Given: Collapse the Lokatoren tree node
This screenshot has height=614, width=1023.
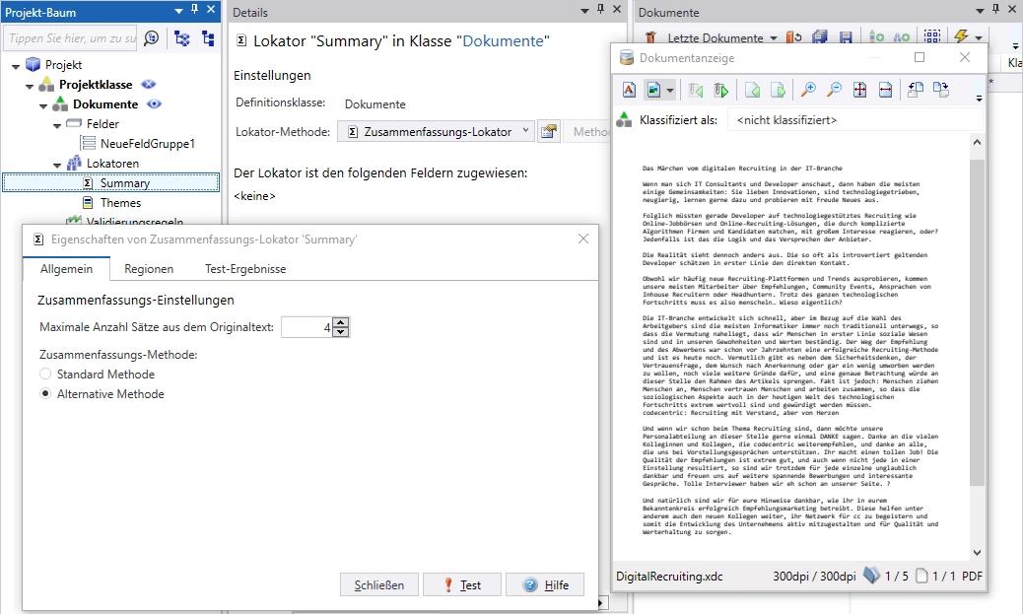Looking at the screenshot, I should click(x=58, y=164).
